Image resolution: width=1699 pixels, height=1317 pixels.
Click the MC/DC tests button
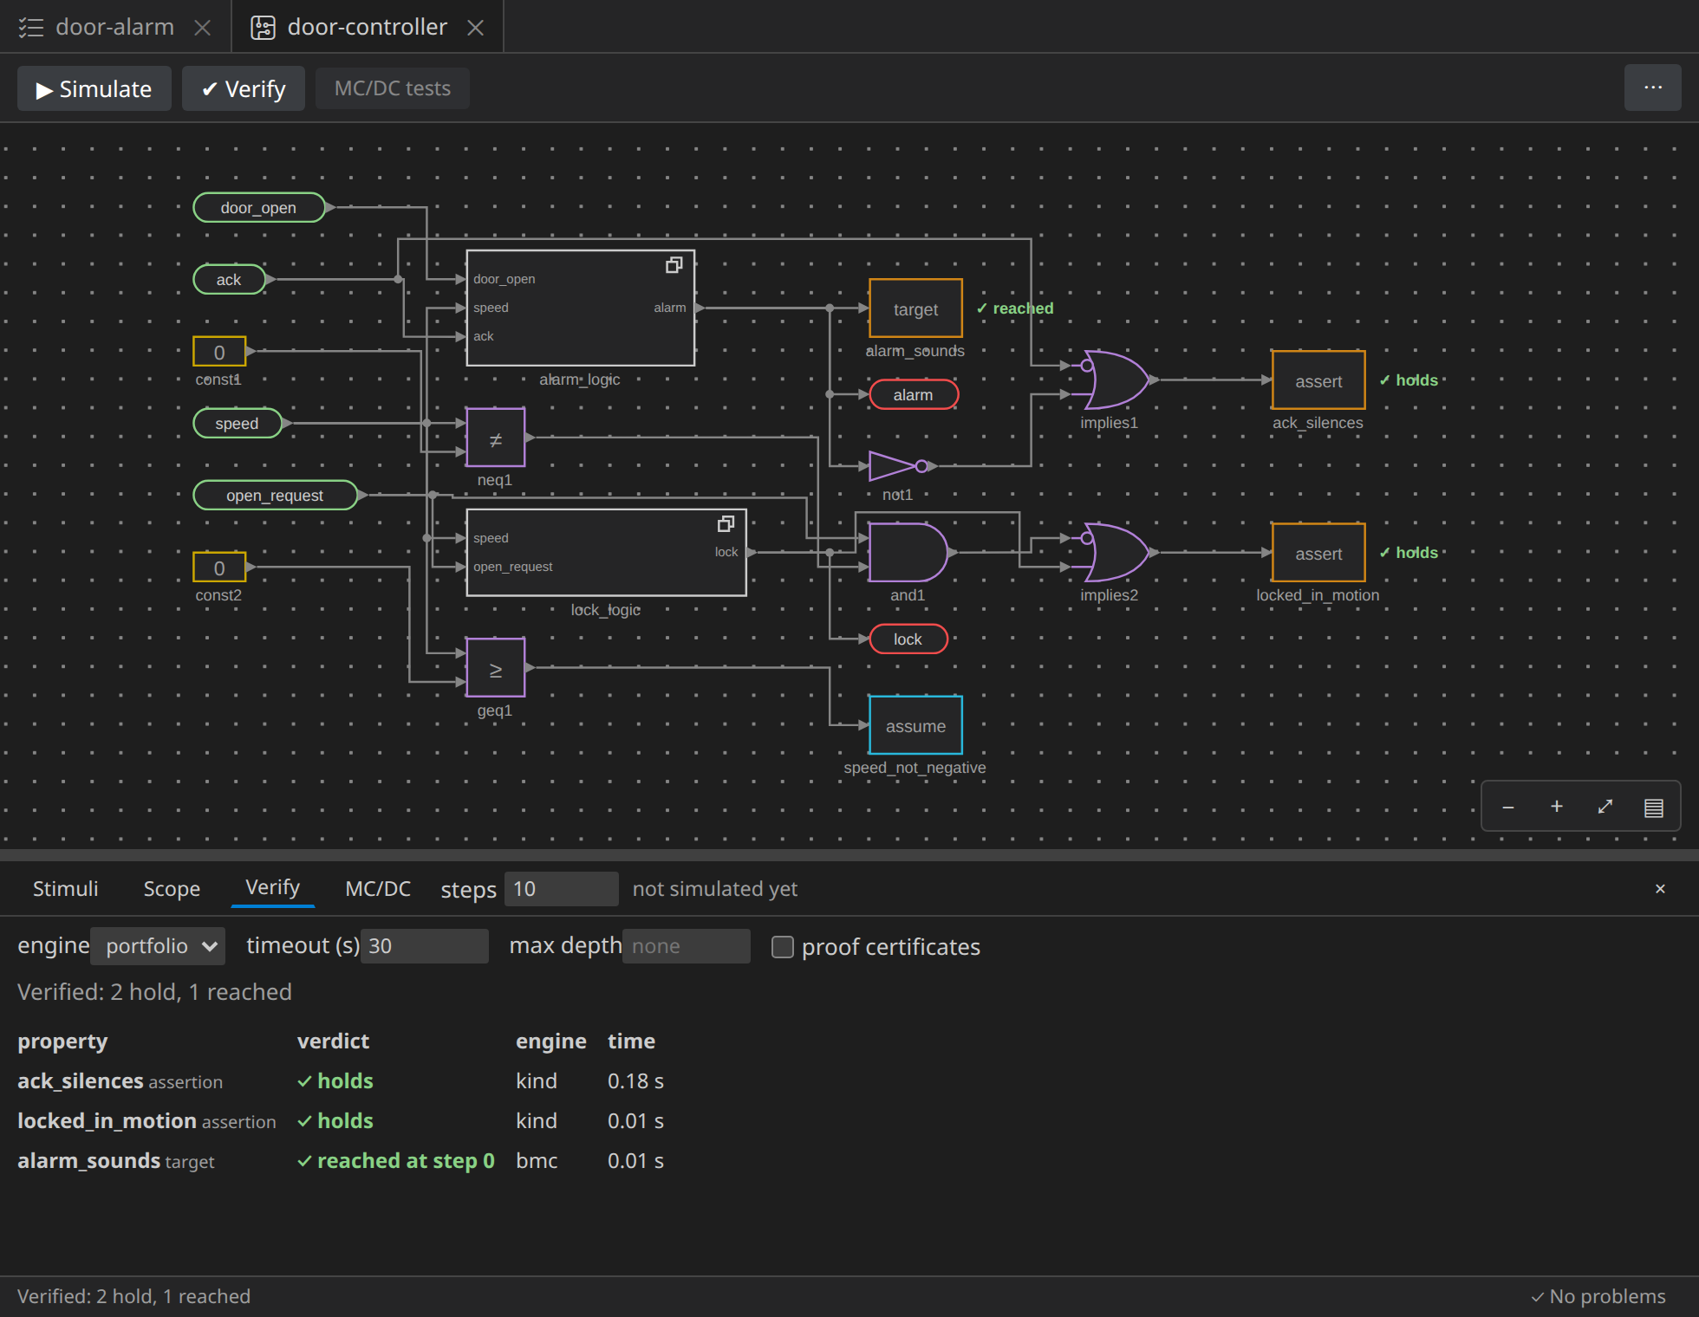pyautogui.click(x=393, y=88)
